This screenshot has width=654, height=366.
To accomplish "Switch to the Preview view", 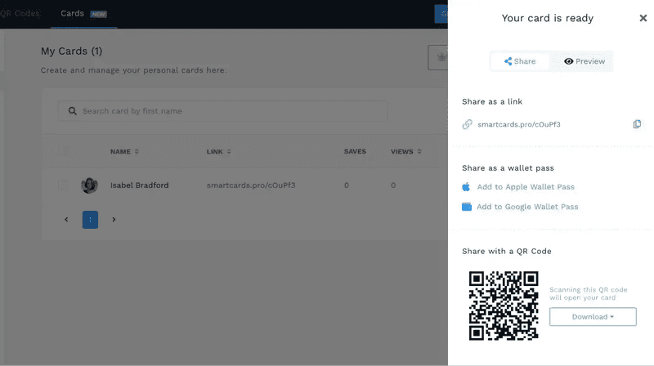I will coord(585,61).
